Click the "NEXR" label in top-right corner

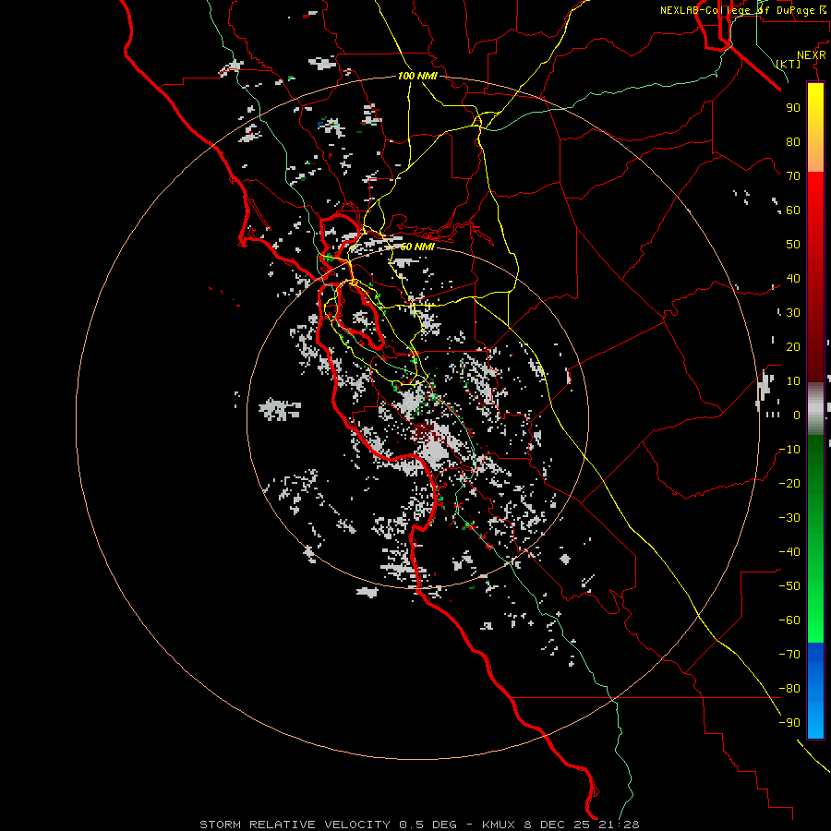click(x=811, y=55)
